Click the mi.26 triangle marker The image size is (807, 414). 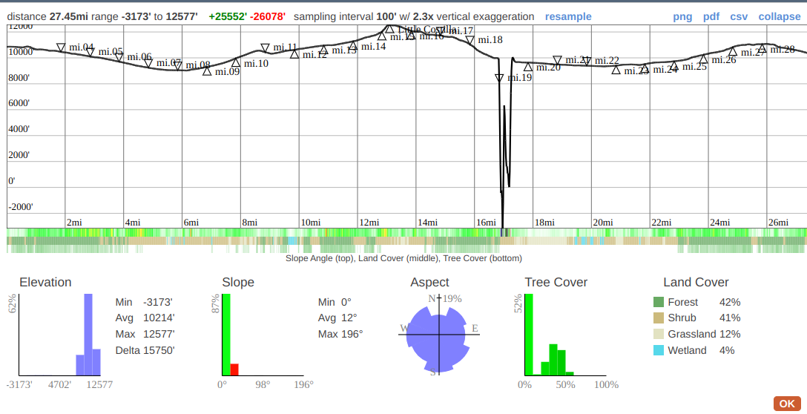(703, 59)
